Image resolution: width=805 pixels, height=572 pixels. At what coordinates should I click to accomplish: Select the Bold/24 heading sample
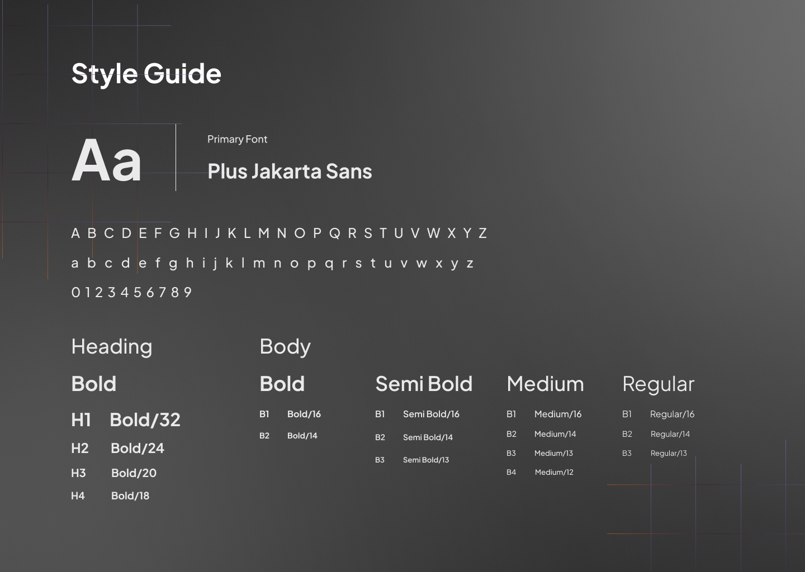pyautogui.click(x=138, y=448)
